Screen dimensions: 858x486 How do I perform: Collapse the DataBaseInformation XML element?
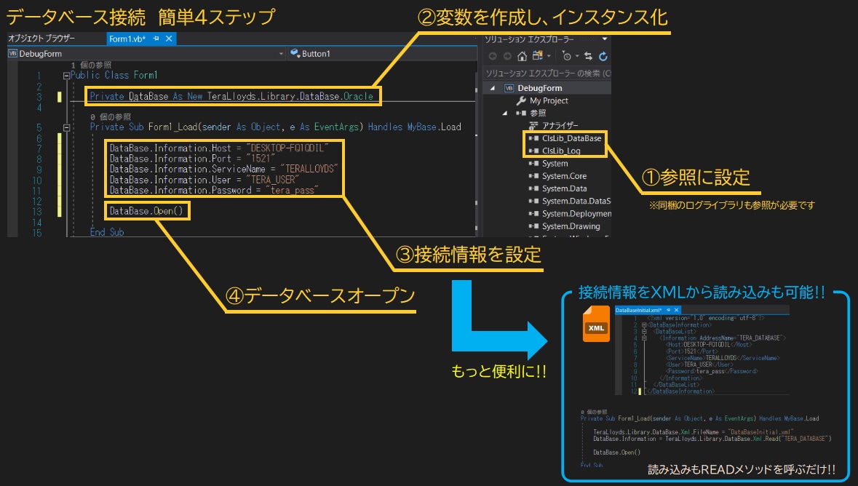(644, 325)
